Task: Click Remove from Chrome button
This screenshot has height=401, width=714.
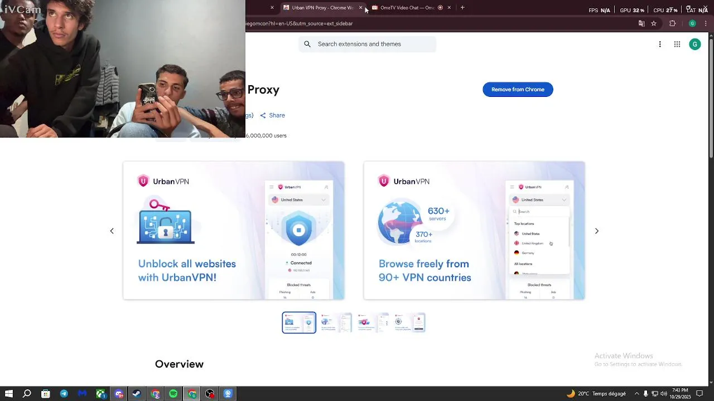Action: (x=518, y=90)
